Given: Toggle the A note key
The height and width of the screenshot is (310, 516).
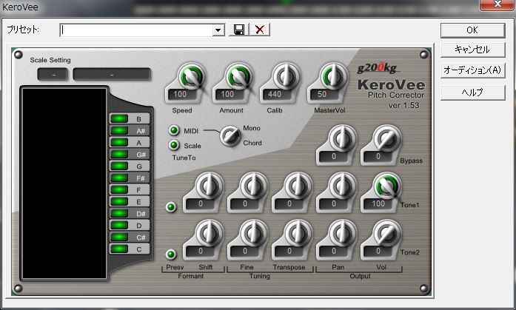Looking at the screenshot, I should [130, 142].
